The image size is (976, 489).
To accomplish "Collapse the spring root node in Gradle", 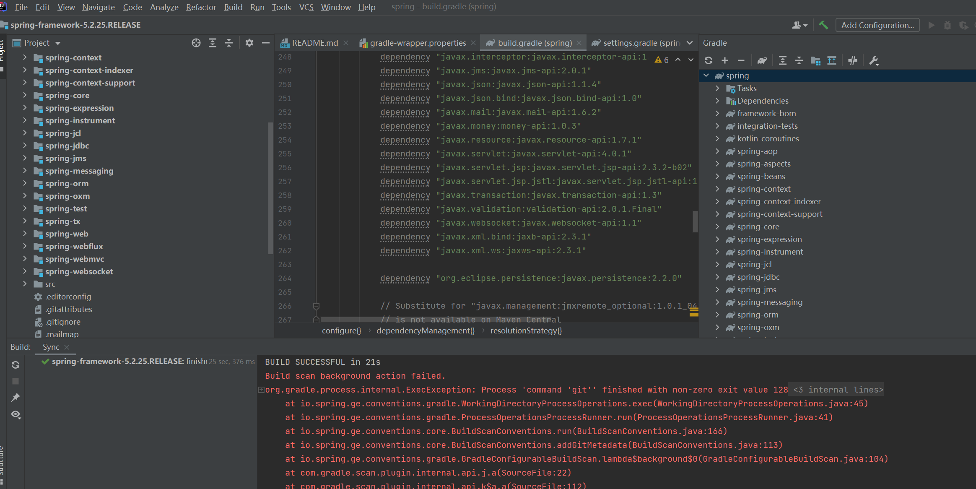I will (x=706, y=75).
